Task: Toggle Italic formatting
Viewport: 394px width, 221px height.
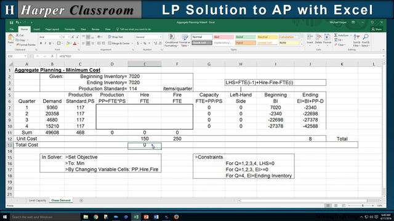Action: (x=45, y=44)
